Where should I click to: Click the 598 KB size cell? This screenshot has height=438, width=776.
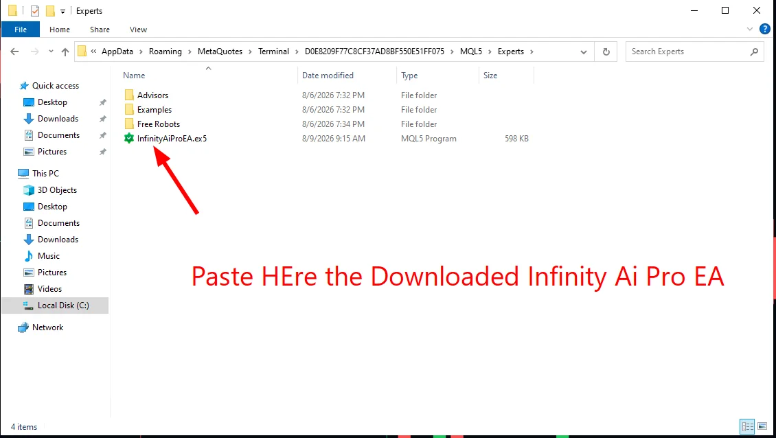(x=516, y=139)
